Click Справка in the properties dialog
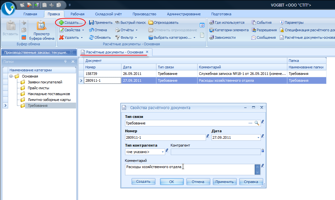The image size is (335, 200). click(x=251, y=182)
